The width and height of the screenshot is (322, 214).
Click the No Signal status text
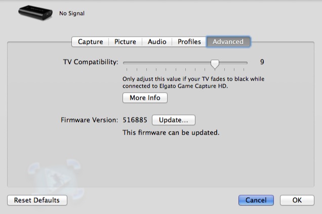[x=72, y=14]
